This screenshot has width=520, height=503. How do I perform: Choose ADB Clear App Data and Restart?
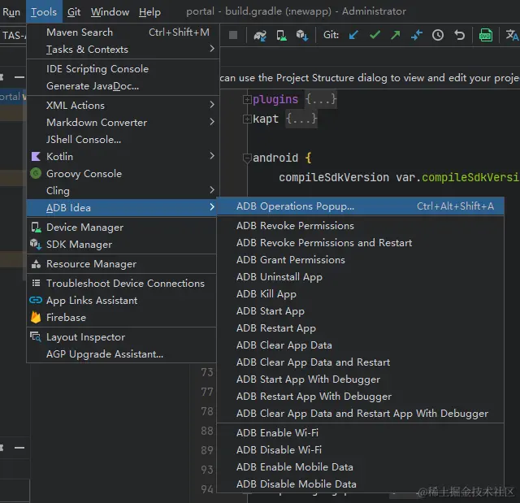pyautogui.click(x=361, y=362)
